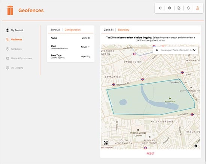Click the South Kensington map label
Screen dimensions: 206x164
pyautogui.click(x=123, y=142)
